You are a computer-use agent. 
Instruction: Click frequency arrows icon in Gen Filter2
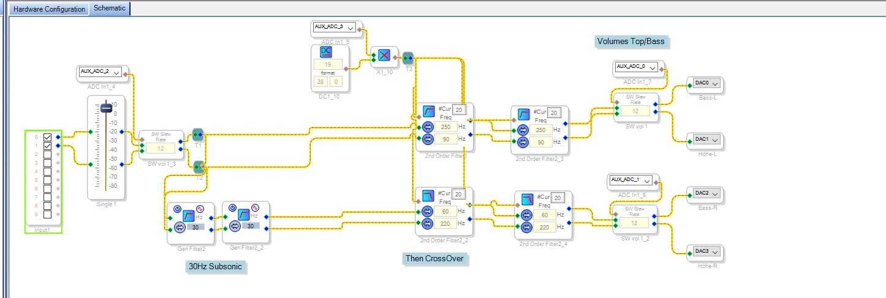tap(180, 227)
